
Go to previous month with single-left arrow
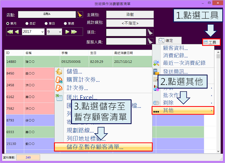pyautogui.click(x=17, y=32)
